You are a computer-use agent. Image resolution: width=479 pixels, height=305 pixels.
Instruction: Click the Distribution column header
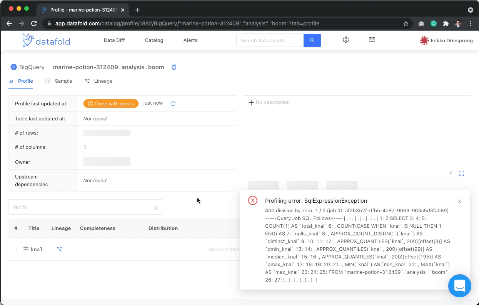(x=163, y=228)
